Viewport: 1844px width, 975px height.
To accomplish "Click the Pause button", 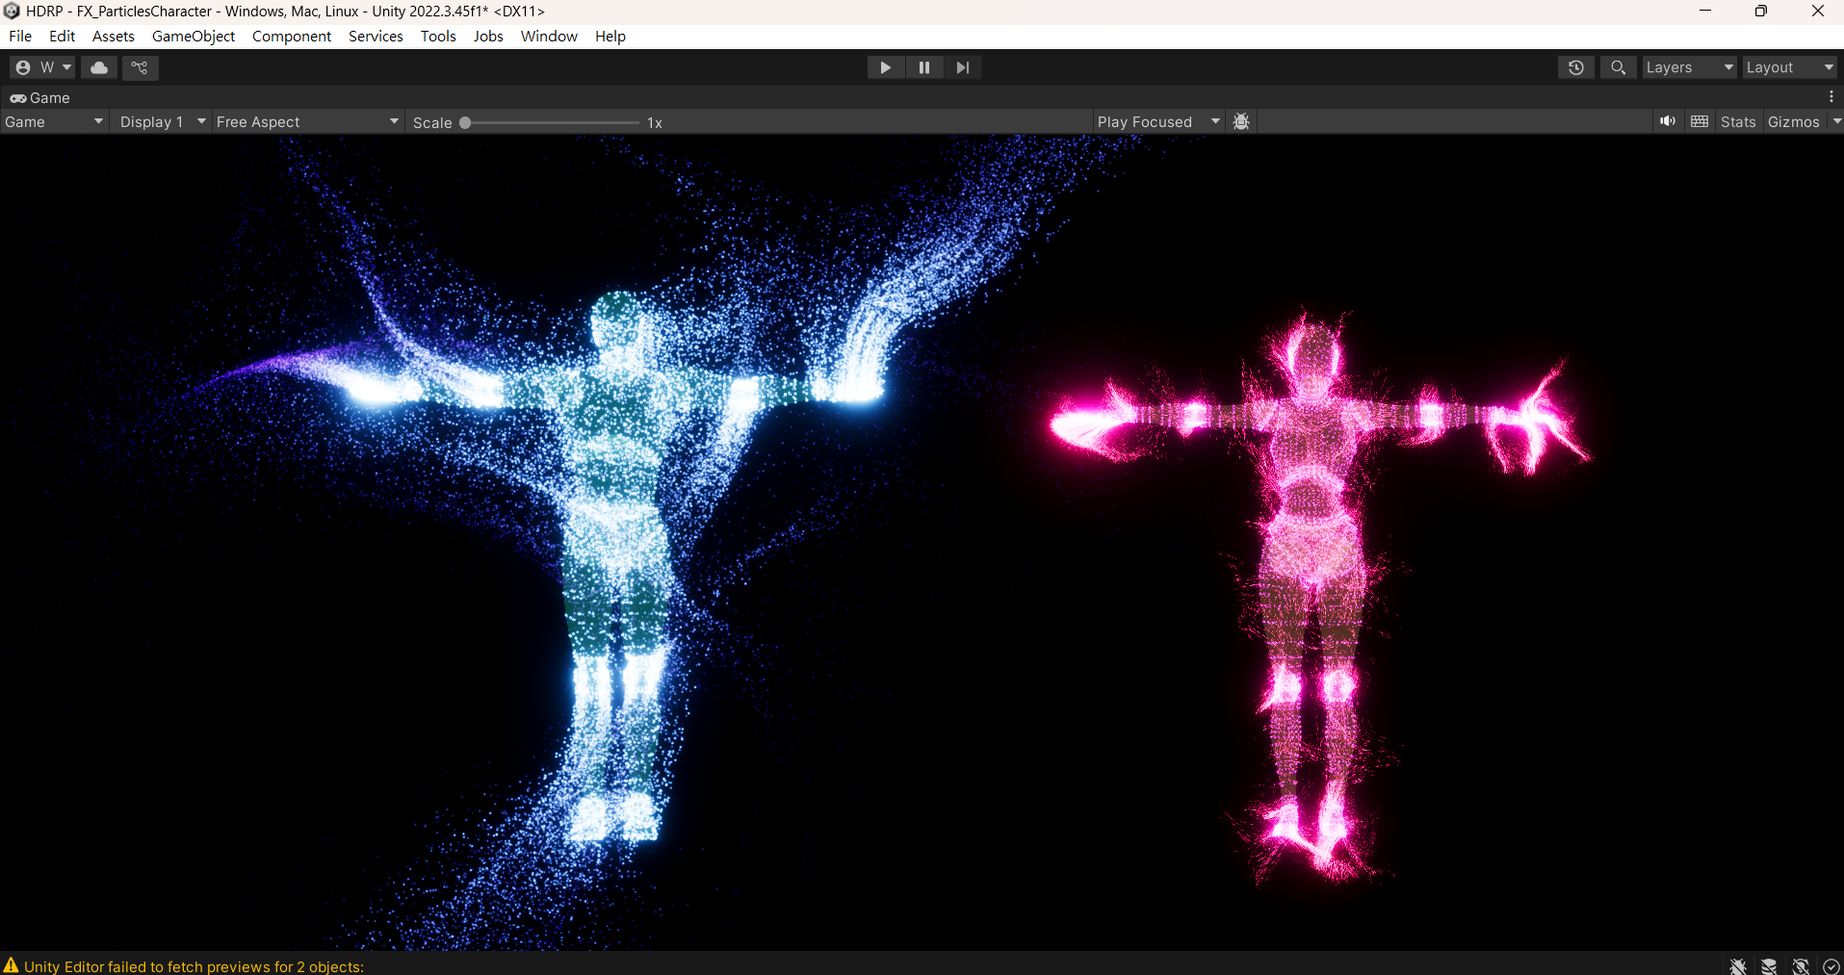I will pos(924,67).
